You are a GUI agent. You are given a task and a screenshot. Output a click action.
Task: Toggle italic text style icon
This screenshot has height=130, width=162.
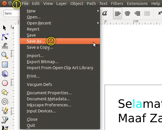(x=105, y=13)
